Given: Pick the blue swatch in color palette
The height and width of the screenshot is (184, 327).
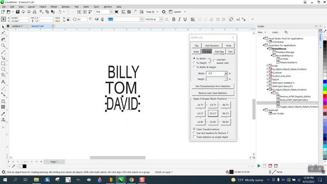Looking at the screenshot, I should [x=325, y=82].
